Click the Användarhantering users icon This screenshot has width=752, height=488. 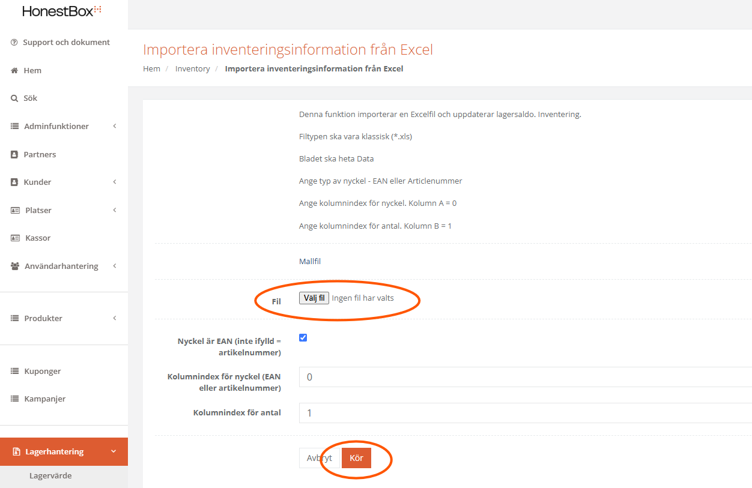pyautogui.click(x=15, y=267)
